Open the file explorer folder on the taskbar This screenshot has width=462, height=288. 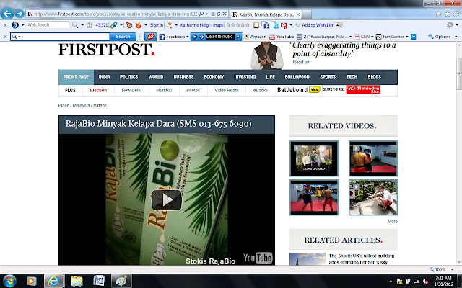(x=77, y=282)
